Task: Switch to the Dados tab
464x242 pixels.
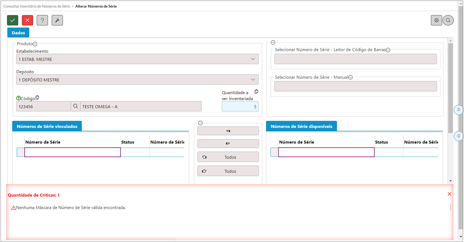Action: click(18, 33)
